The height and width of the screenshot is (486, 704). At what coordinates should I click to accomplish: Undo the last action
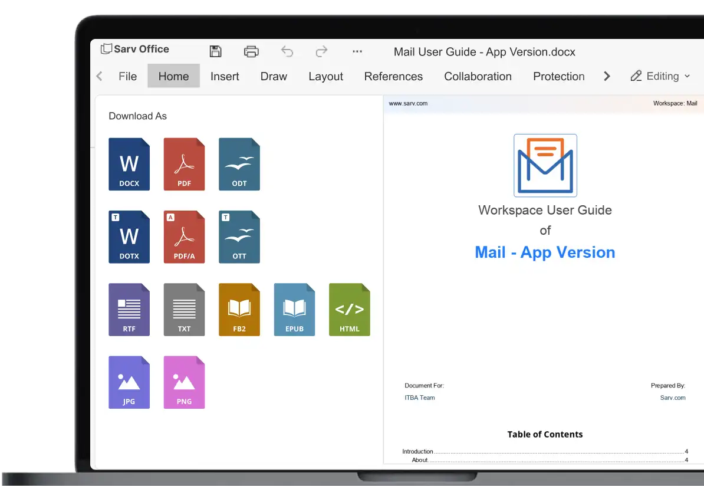coord(287,51)
